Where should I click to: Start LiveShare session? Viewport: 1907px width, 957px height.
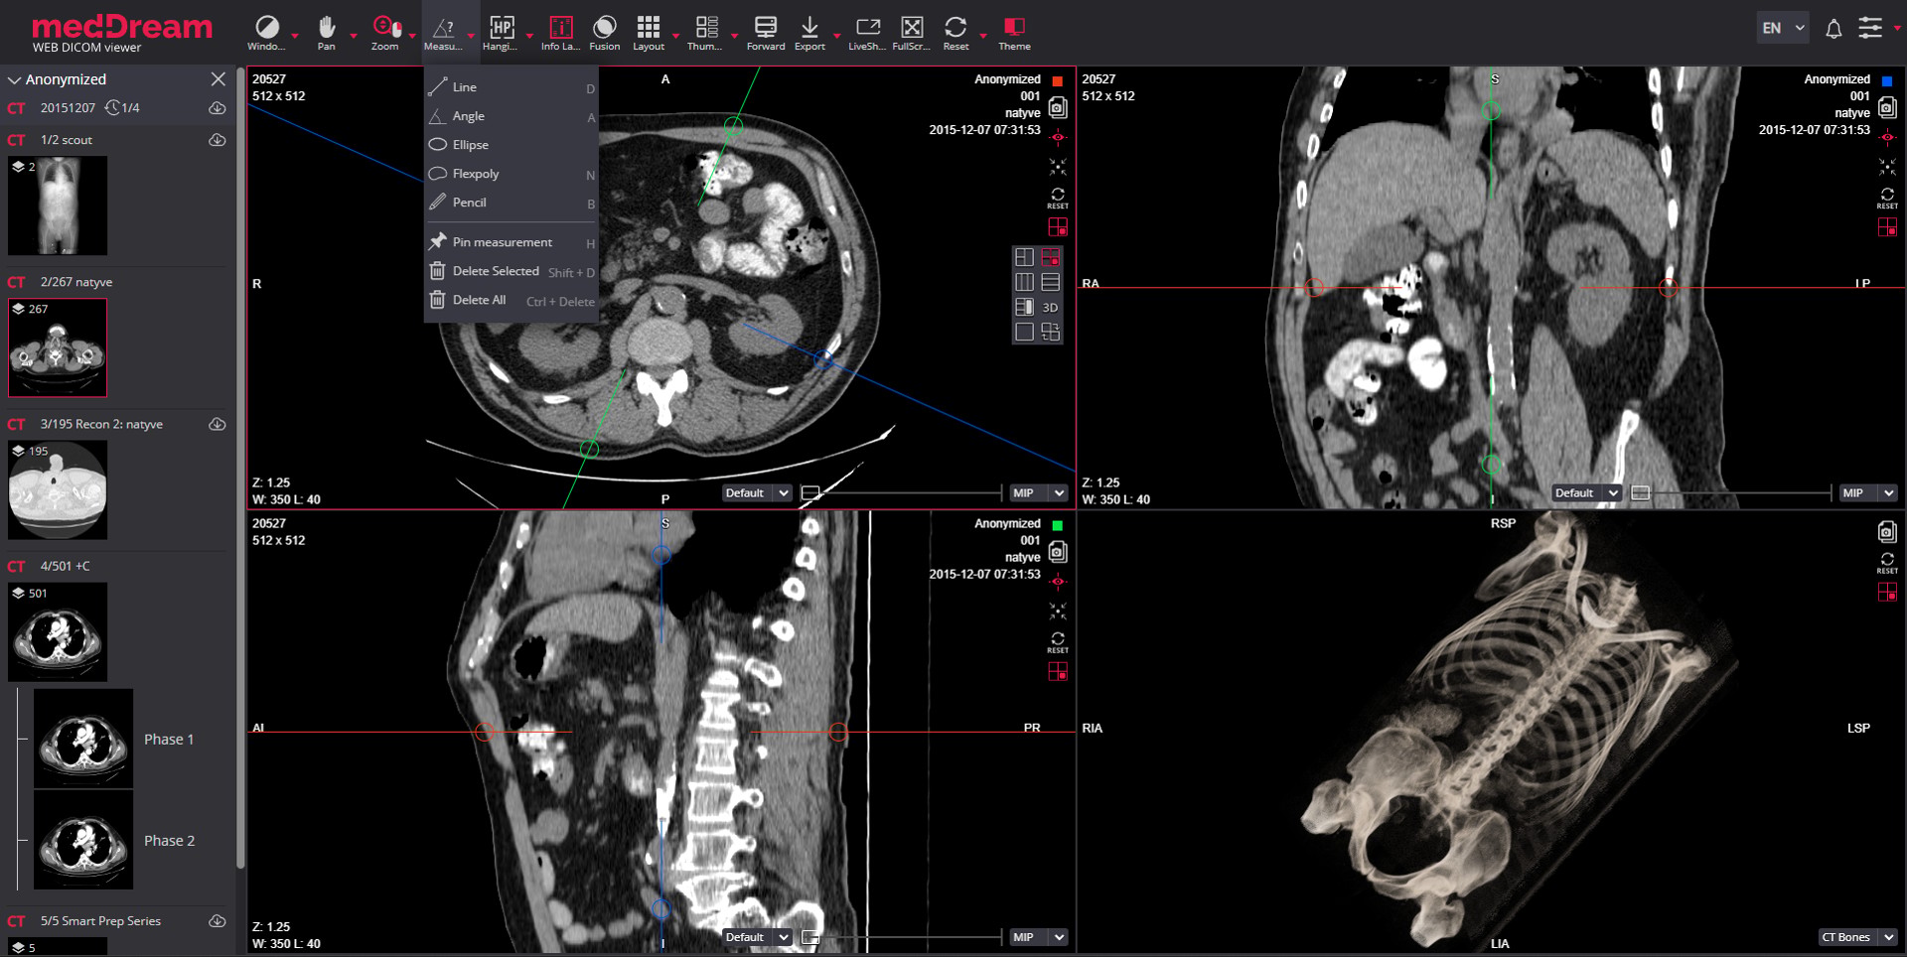coord(867,32)
